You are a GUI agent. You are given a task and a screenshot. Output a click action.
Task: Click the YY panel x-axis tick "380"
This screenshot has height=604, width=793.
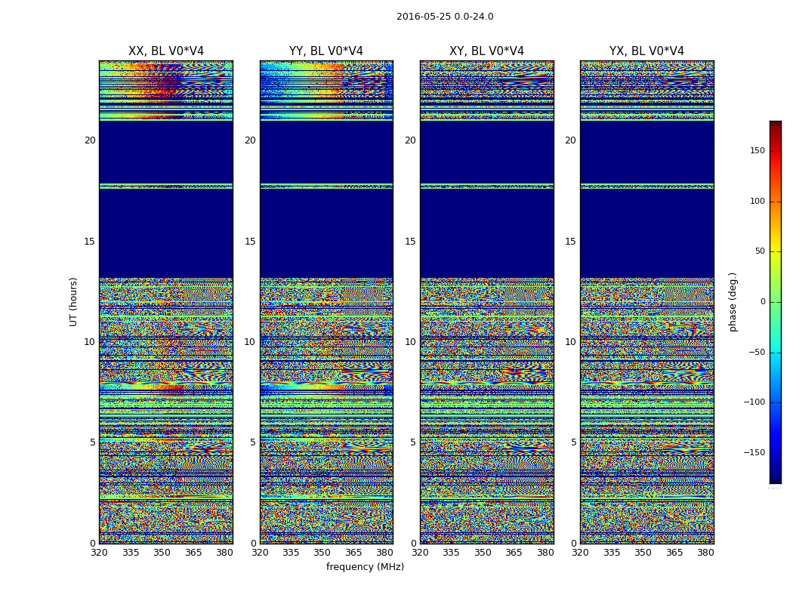(x=385, y=553)
